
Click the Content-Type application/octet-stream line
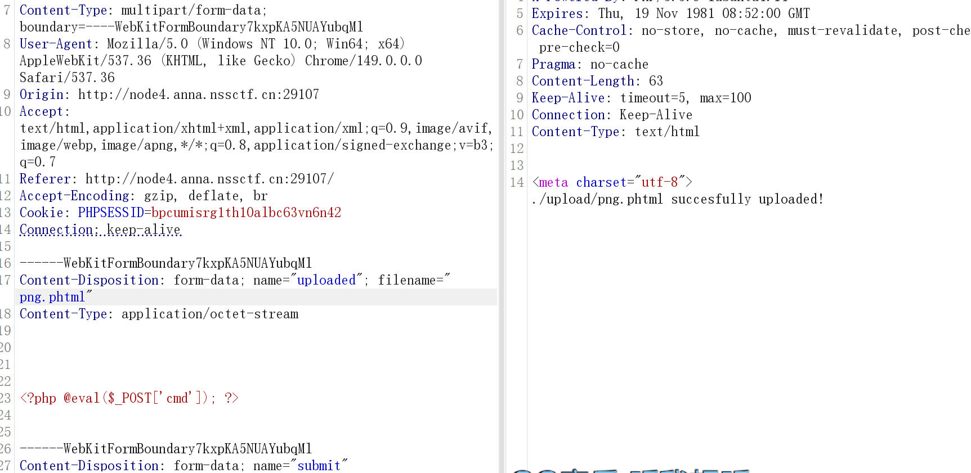pos(159,314)
